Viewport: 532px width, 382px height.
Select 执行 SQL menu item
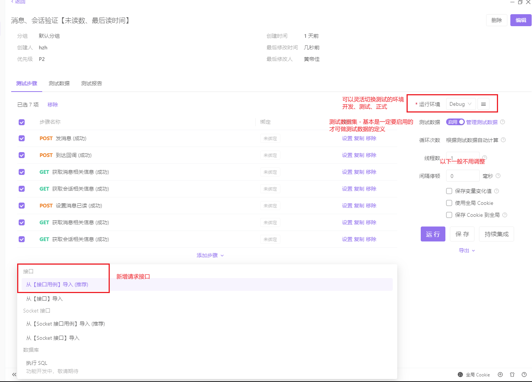click(x=207, y=366)
